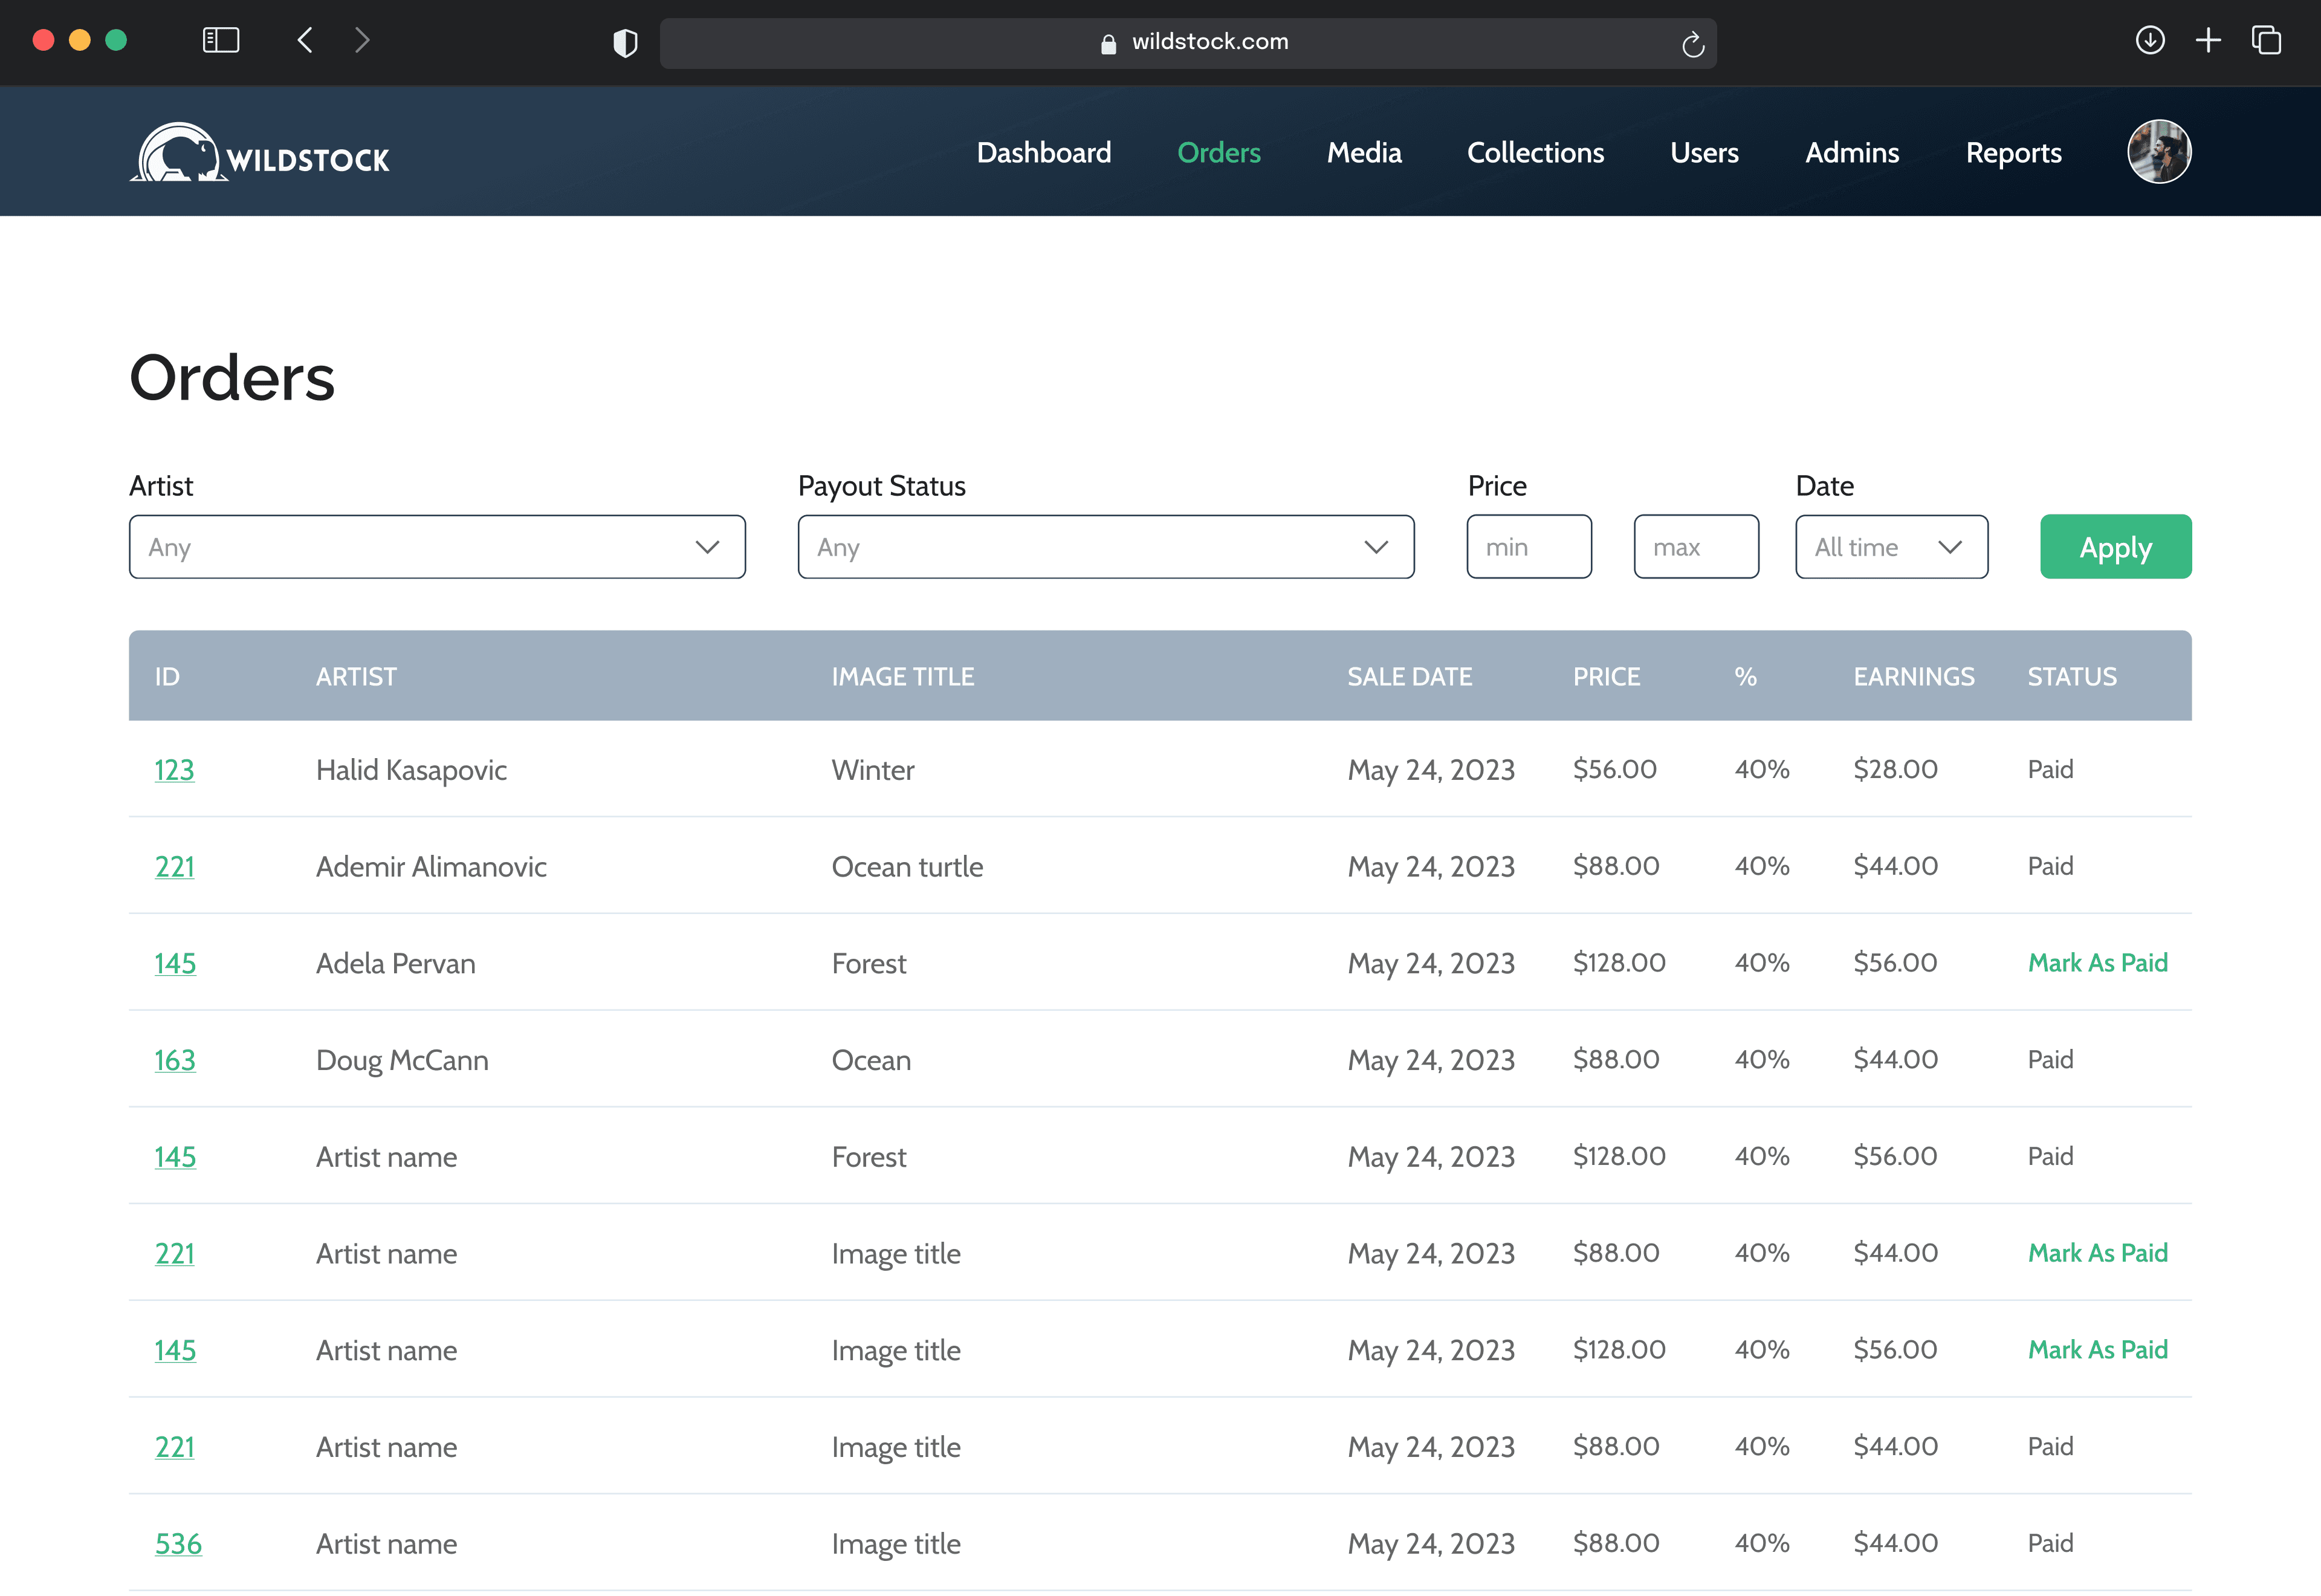
Task: Click the Wildstock logo
Action: coord(260,153)
